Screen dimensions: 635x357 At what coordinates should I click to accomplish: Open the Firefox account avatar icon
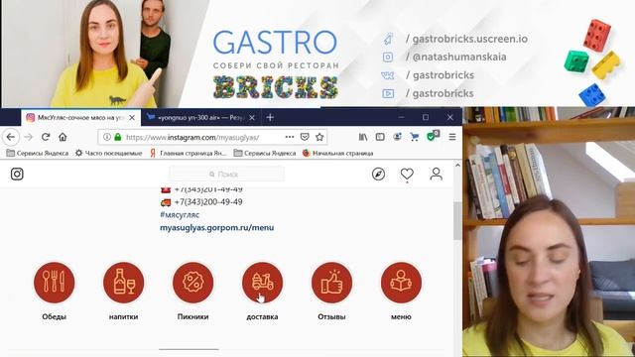click(x=397, y=137)
